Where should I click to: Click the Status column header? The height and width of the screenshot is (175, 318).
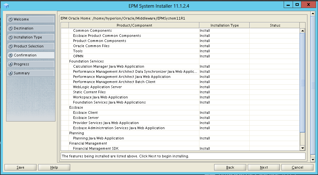click(x=275, y=25)
